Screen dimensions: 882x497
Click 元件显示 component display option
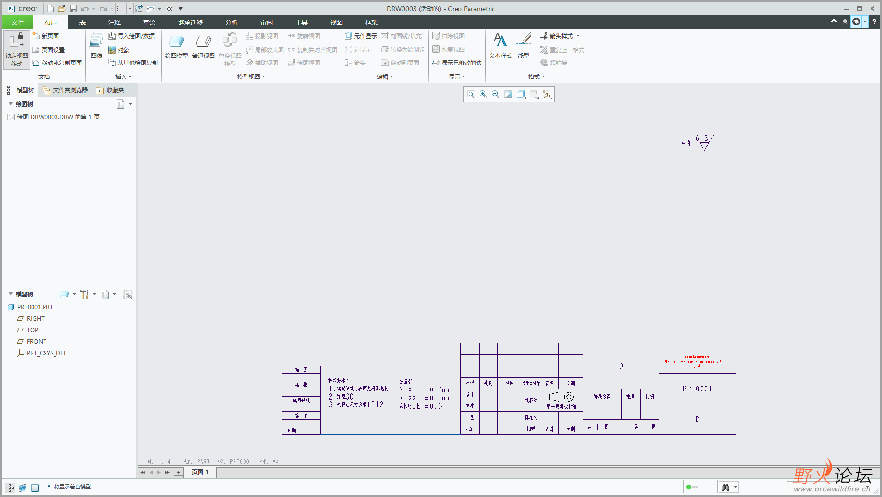click(361, 36)
